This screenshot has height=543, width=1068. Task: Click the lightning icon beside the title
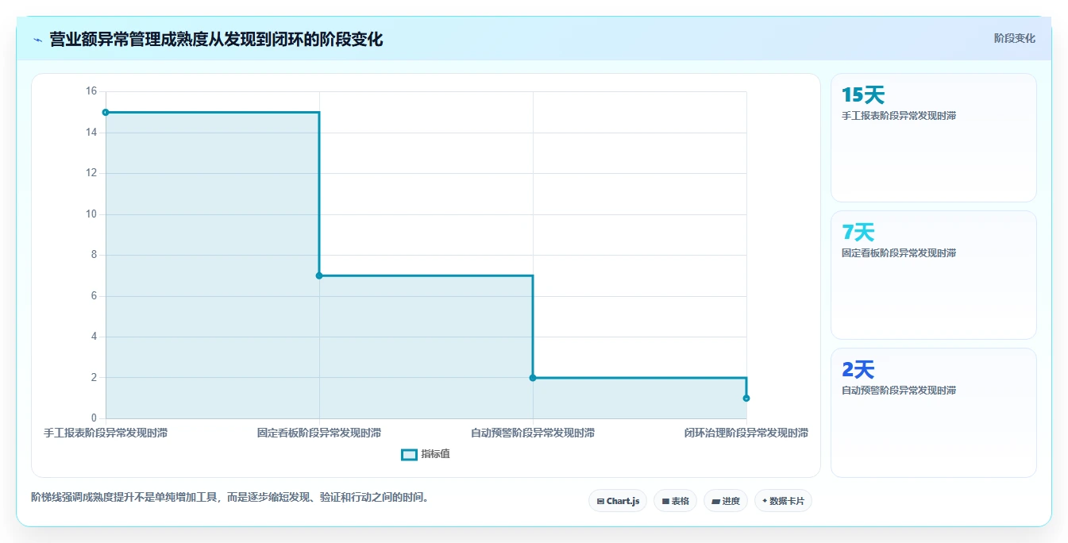pos(37,40)
